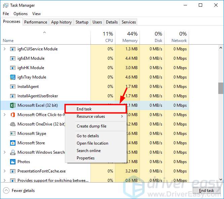Switch to the Startup tab

(x=82, y=22)
